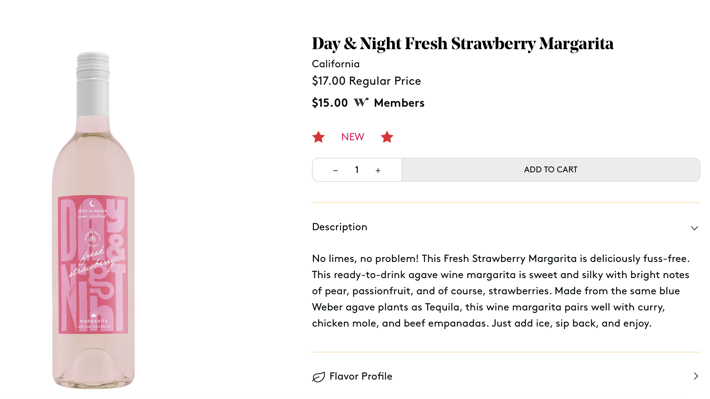Screen dimensions: 710x399
Task: Click the NEW badge label
Action: tap(353, 137)
